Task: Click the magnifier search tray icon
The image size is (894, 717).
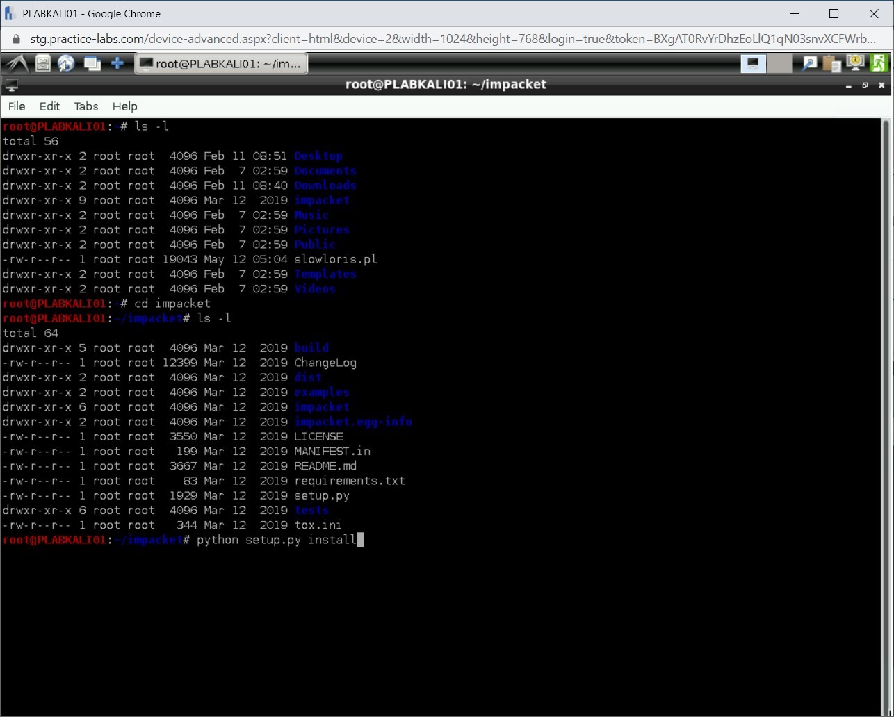Action: (809, 64)
